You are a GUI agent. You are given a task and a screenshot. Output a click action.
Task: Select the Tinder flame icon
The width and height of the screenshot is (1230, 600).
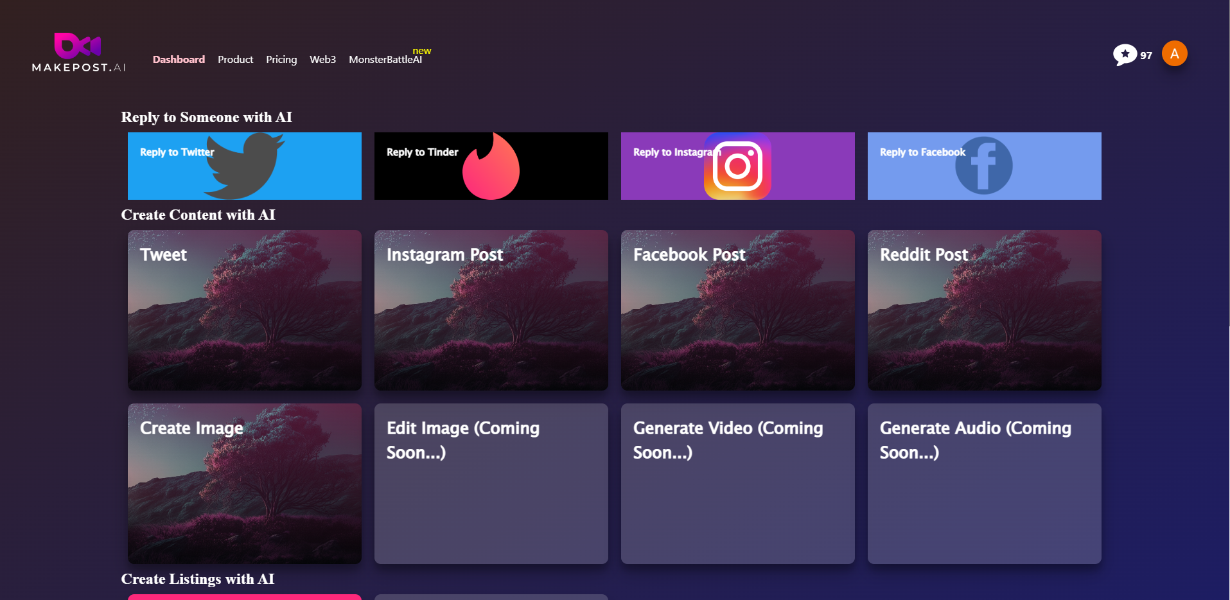point(491,166)
